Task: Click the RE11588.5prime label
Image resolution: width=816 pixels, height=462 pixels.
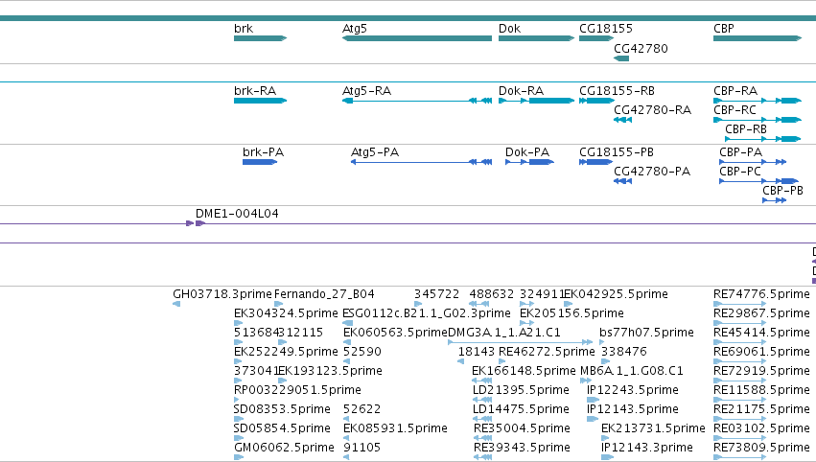Action: coord(762,390)
